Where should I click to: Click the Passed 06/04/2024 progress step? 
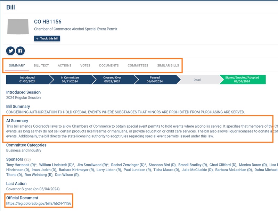point(155,80)
